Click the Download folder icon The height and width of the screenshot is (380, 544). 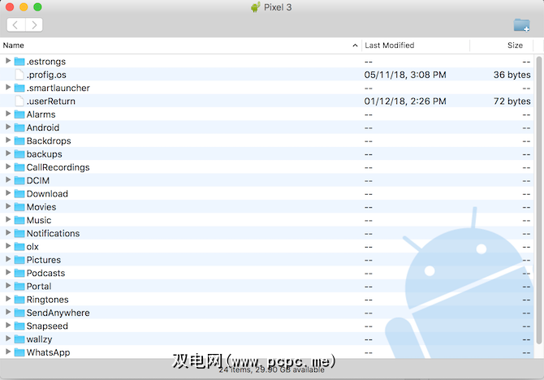pyautogui.click(x=19, y=193)
